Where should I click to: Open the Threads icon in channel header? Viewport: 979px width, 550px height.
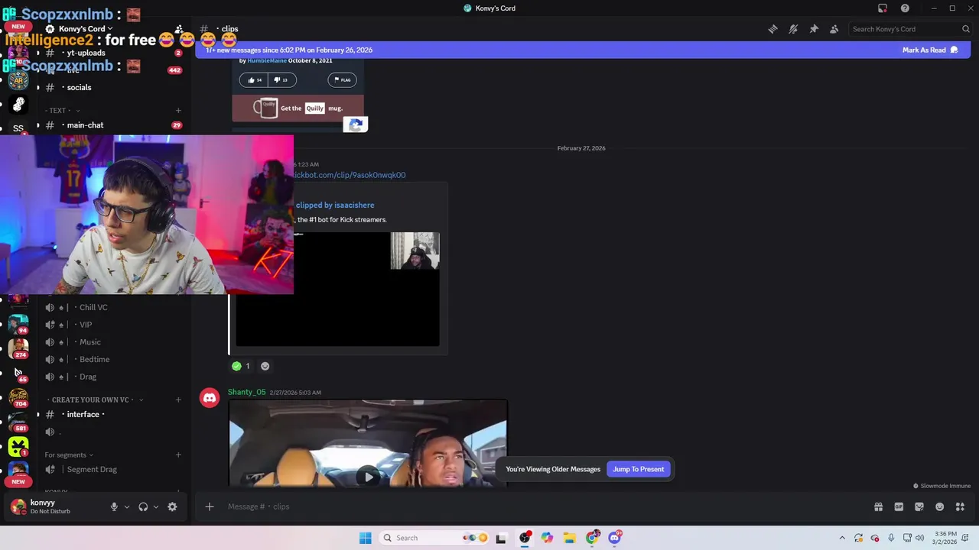[x=772, y=29]
